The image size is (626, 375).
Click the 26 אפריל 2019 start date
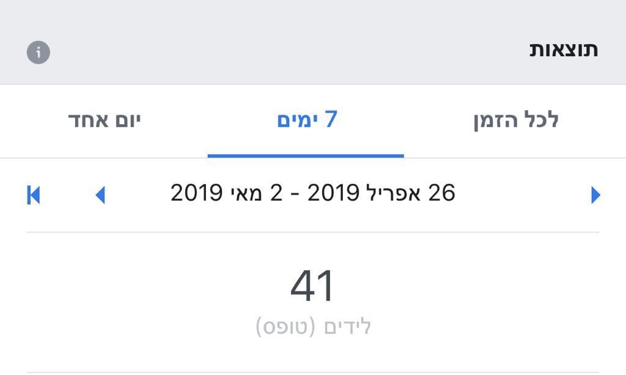[x=381, y=193]
